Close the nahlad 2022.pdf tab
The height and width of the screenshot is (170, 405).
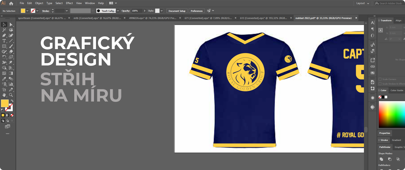pos(356,18)
